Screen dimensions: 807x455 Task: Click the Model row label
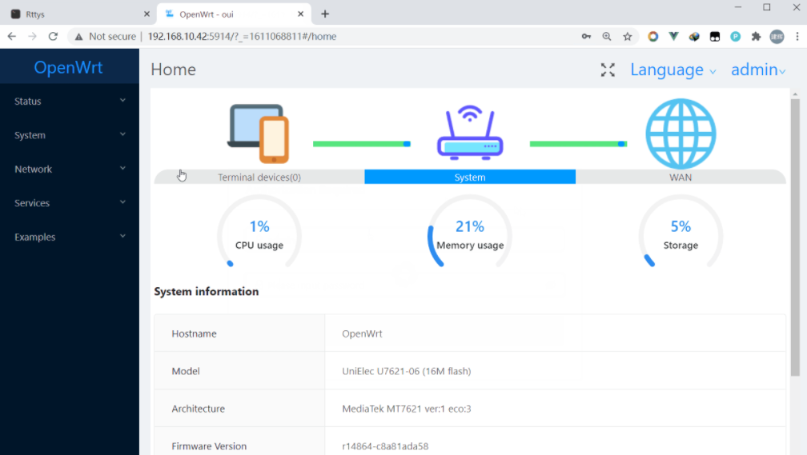click(186, 371)
